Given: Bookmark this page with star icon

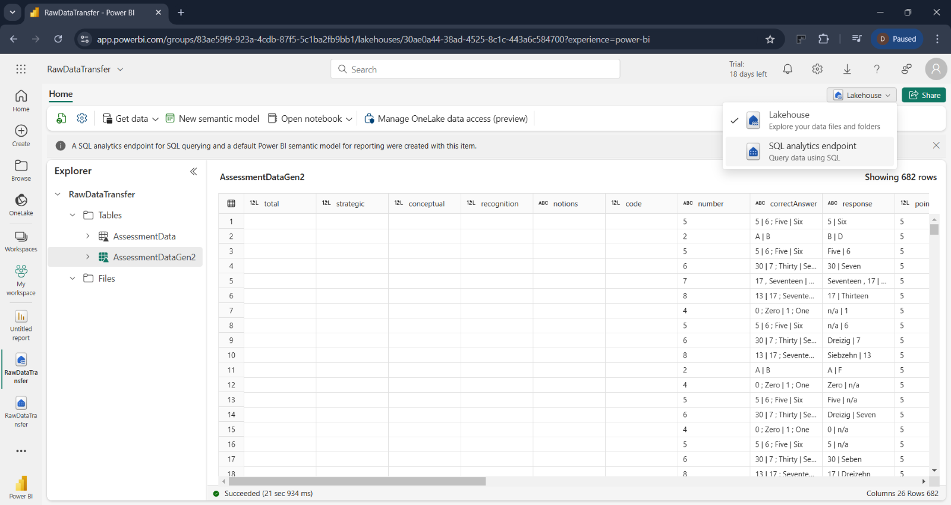Looking at the screenshot, I should (x=770, y=39).
